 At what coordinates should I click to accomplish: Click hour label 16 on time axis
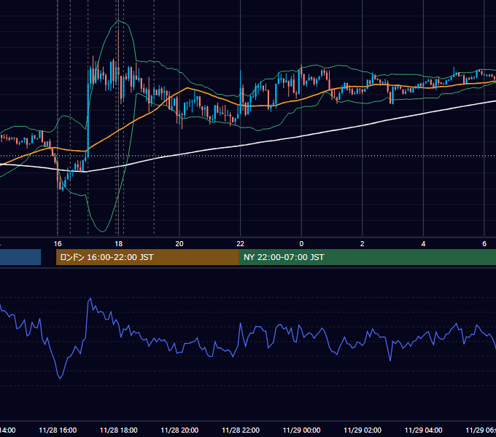pyautogui.click(x=58, y=244)
